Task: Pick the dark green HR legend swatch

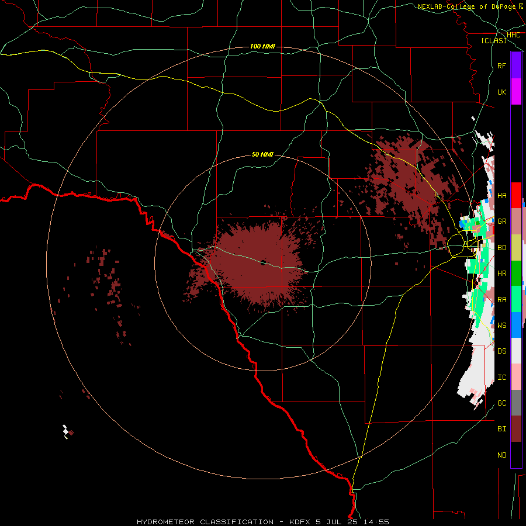Action: [516, 273]
